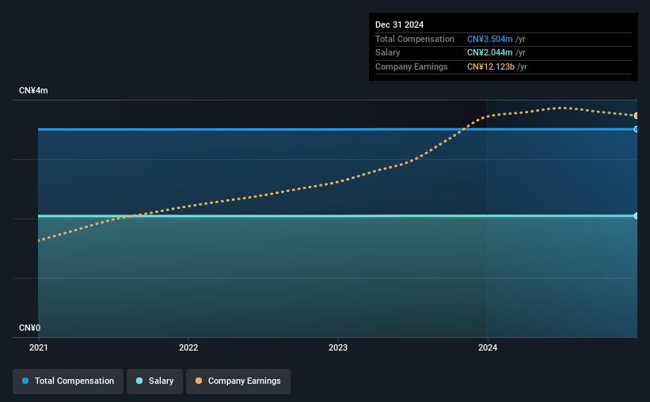
Task: Click the orange Company Earnings legend dot
Action: click(199, 381)
